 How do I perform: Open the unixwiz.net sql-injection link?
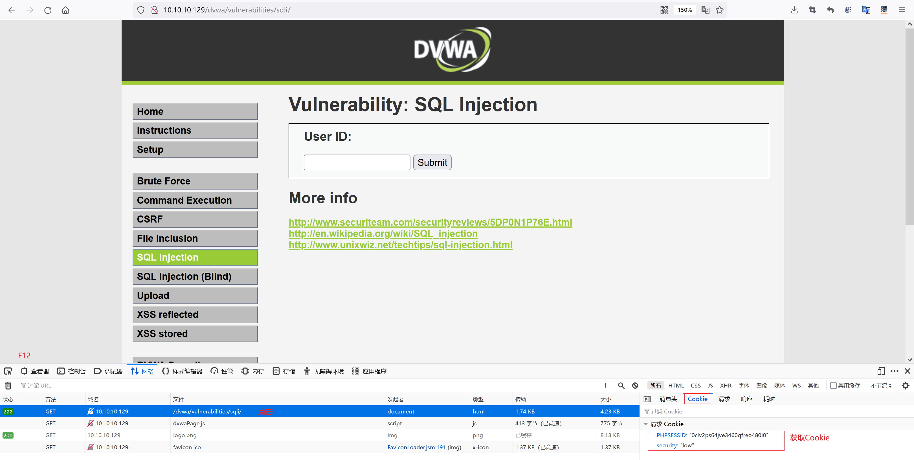[x=400, y=245]
